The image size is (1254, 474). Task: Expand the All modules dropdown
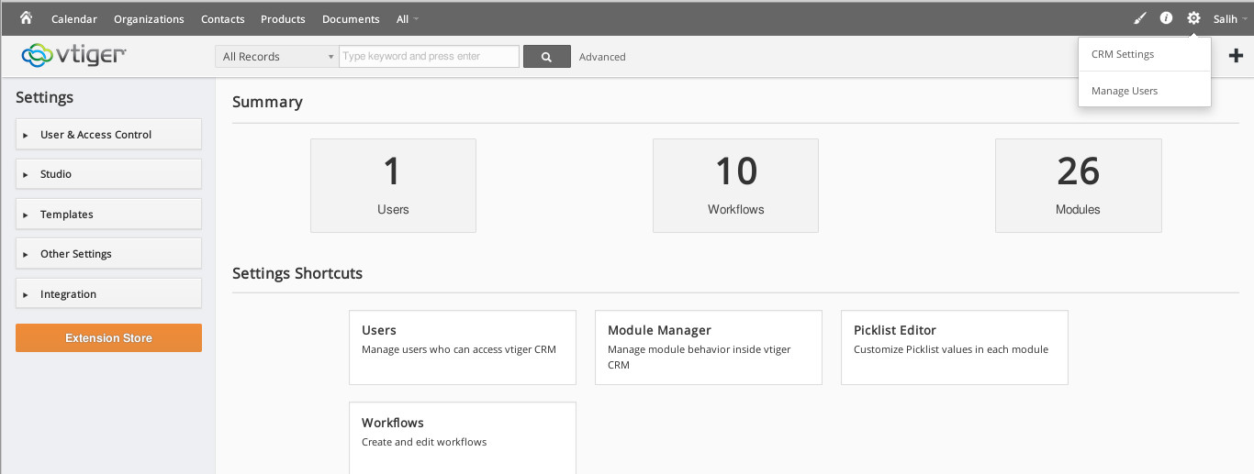(x=408, y=18)
